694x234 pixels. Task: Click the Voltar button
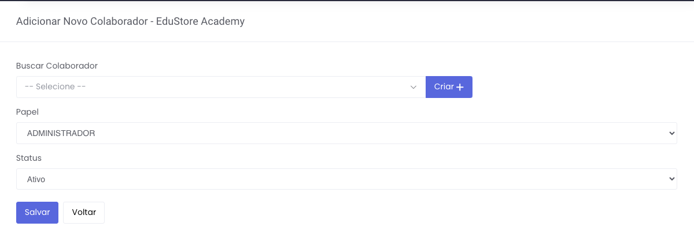[84, 212]
